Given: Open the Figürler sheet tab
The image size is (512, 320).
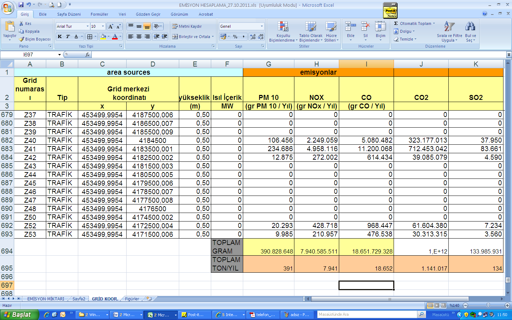Looking at the screenshot, I should pos(132,299).
